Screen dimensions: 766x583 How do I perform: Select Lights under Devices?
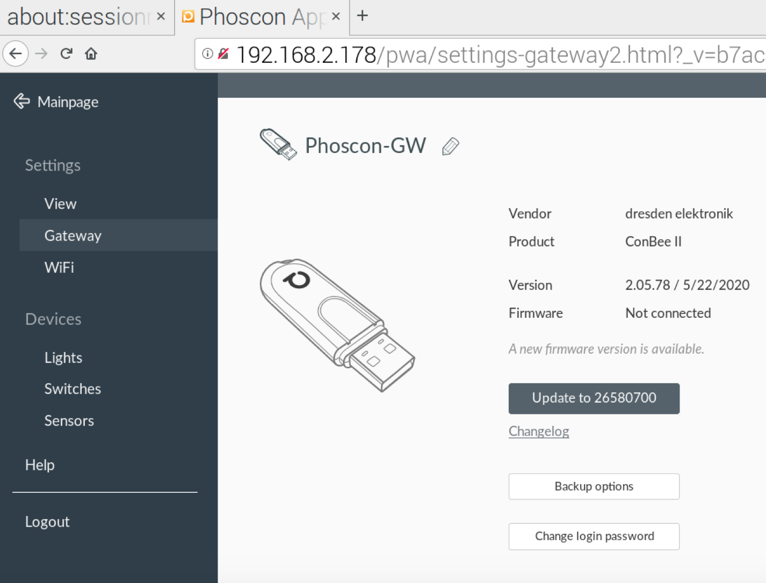point(63,358)
